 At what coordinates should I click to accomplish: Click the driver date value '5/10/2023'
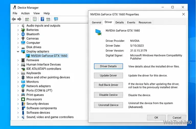137,46
